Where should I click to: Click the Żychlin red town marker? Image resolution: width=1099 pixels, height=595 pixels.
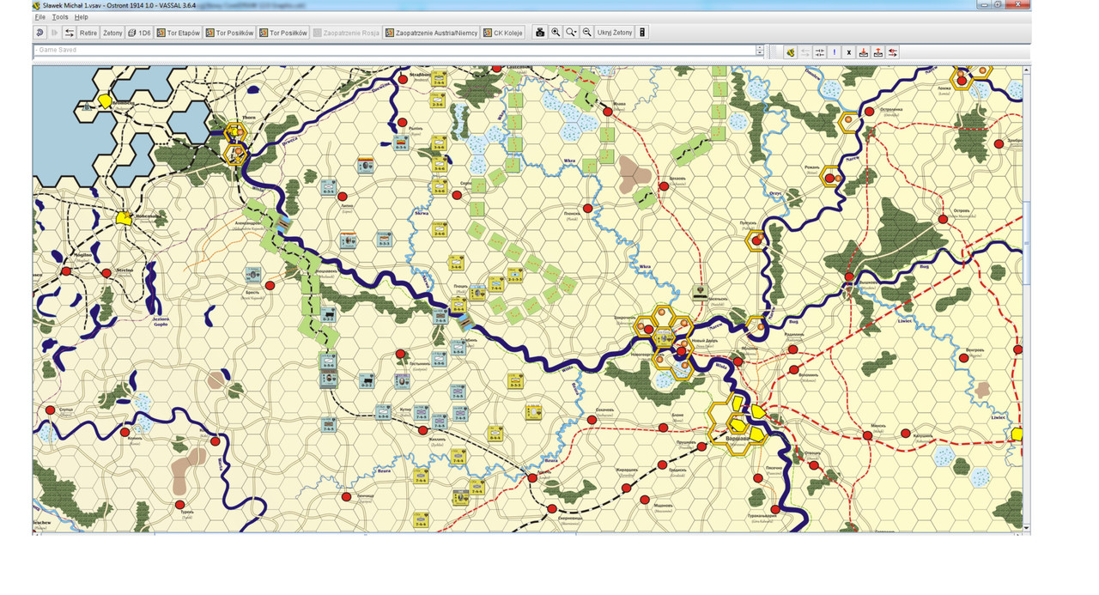423,429
